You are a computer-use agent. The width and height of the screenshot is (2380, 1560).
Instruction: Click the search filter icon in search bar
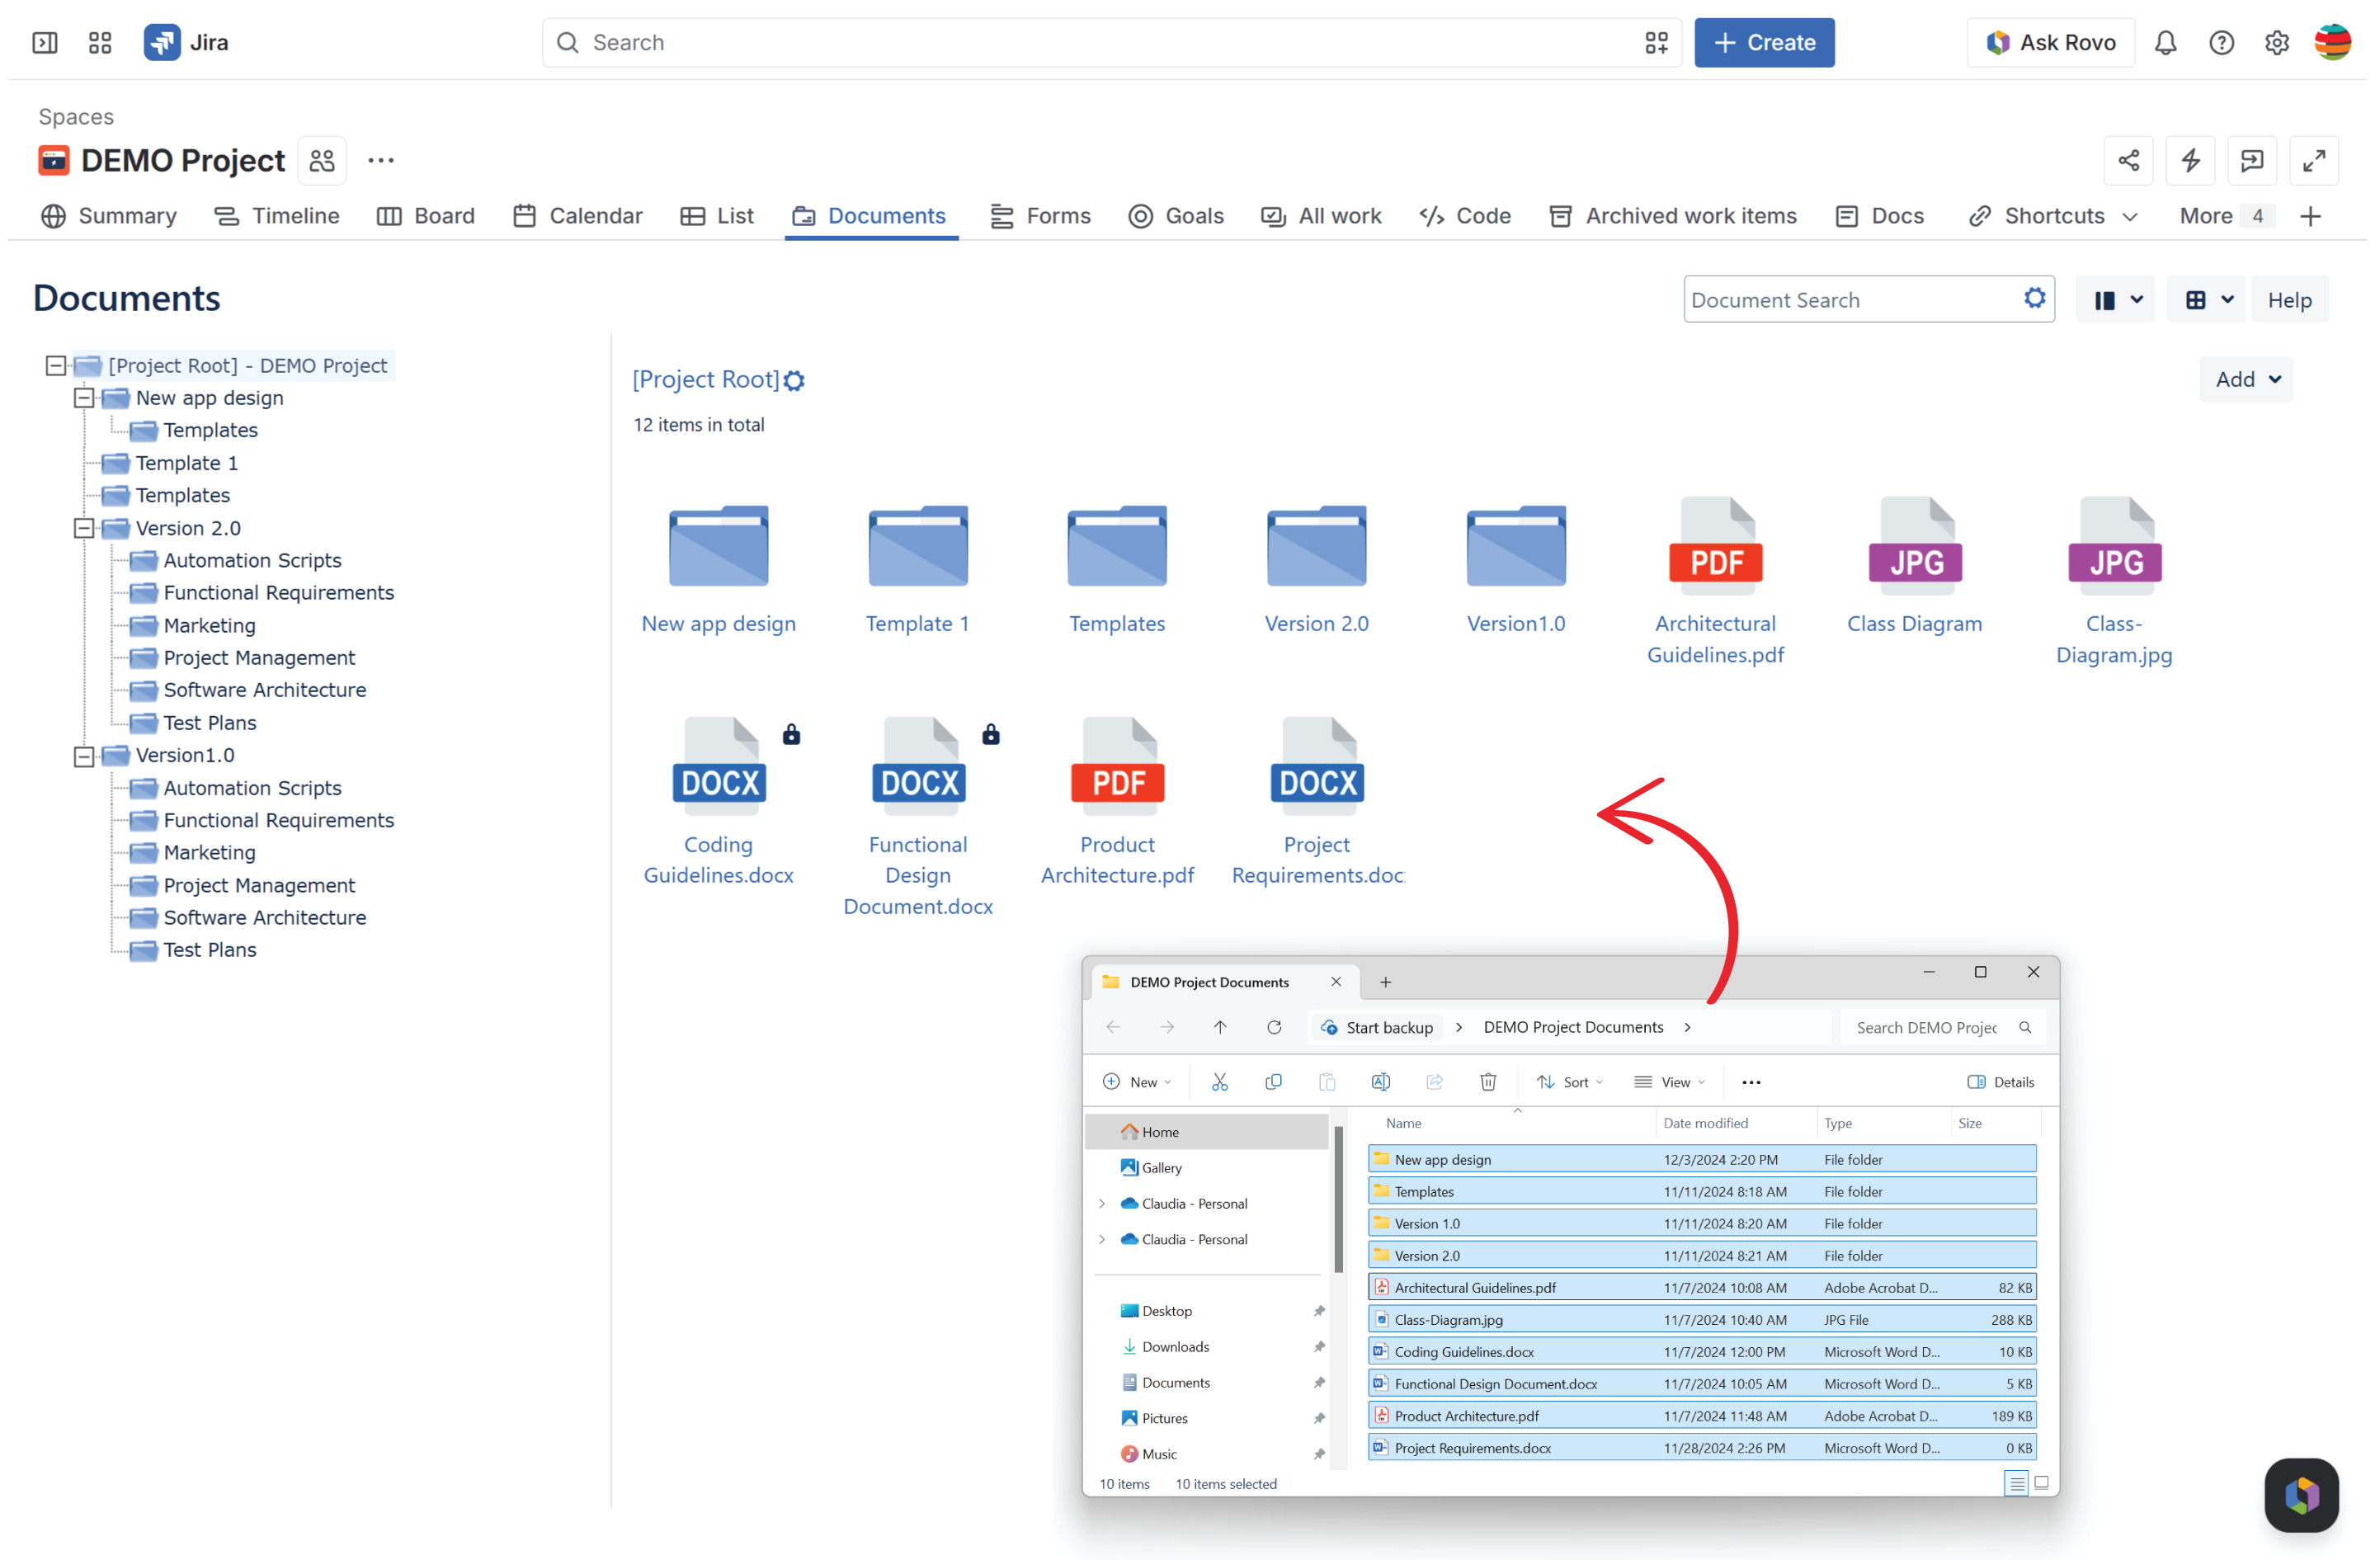(1656, 42)
